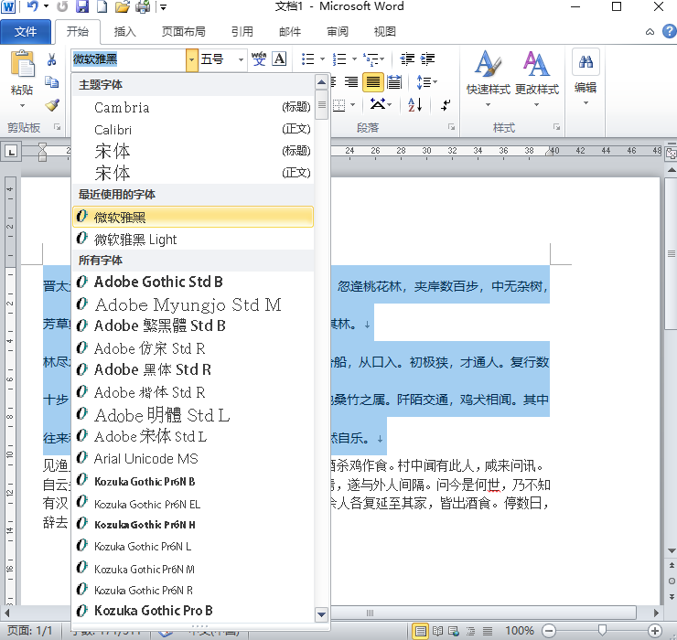The height and width of the screenshot is (640, 677).
Task: Open Customize Quick Access Toolbar dropdown
Action: [x=163, y=7]
